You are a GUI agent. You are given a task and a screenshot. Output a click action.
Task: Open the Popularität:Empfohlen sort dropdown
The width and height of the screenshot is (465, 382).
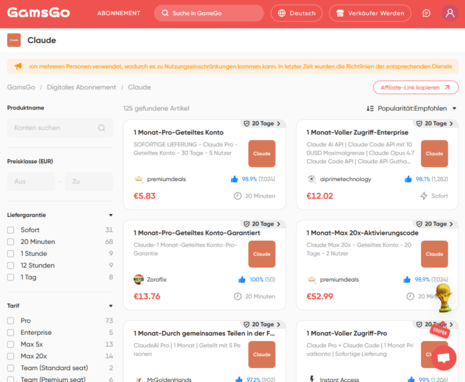point(412,108)
